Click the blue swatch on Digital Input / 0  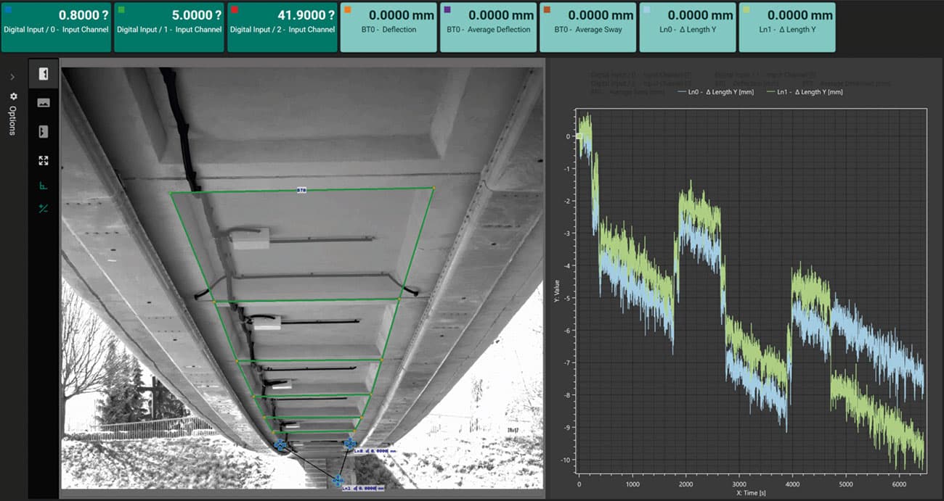pyautogui.click(x=7, y=9)
